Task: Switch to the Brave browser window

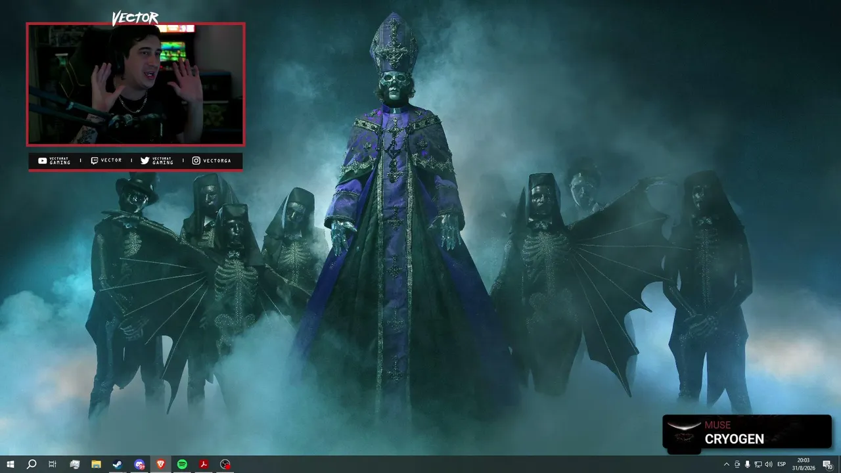Action: (161, 464)
